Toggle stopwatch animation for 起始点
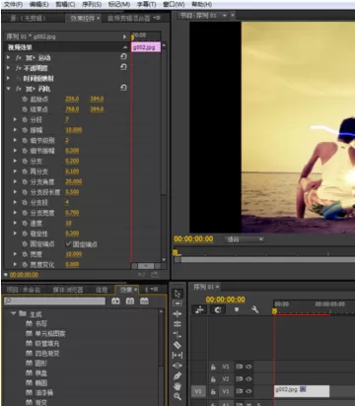Viewport: 355px width, 406px height. pos(25,99)
